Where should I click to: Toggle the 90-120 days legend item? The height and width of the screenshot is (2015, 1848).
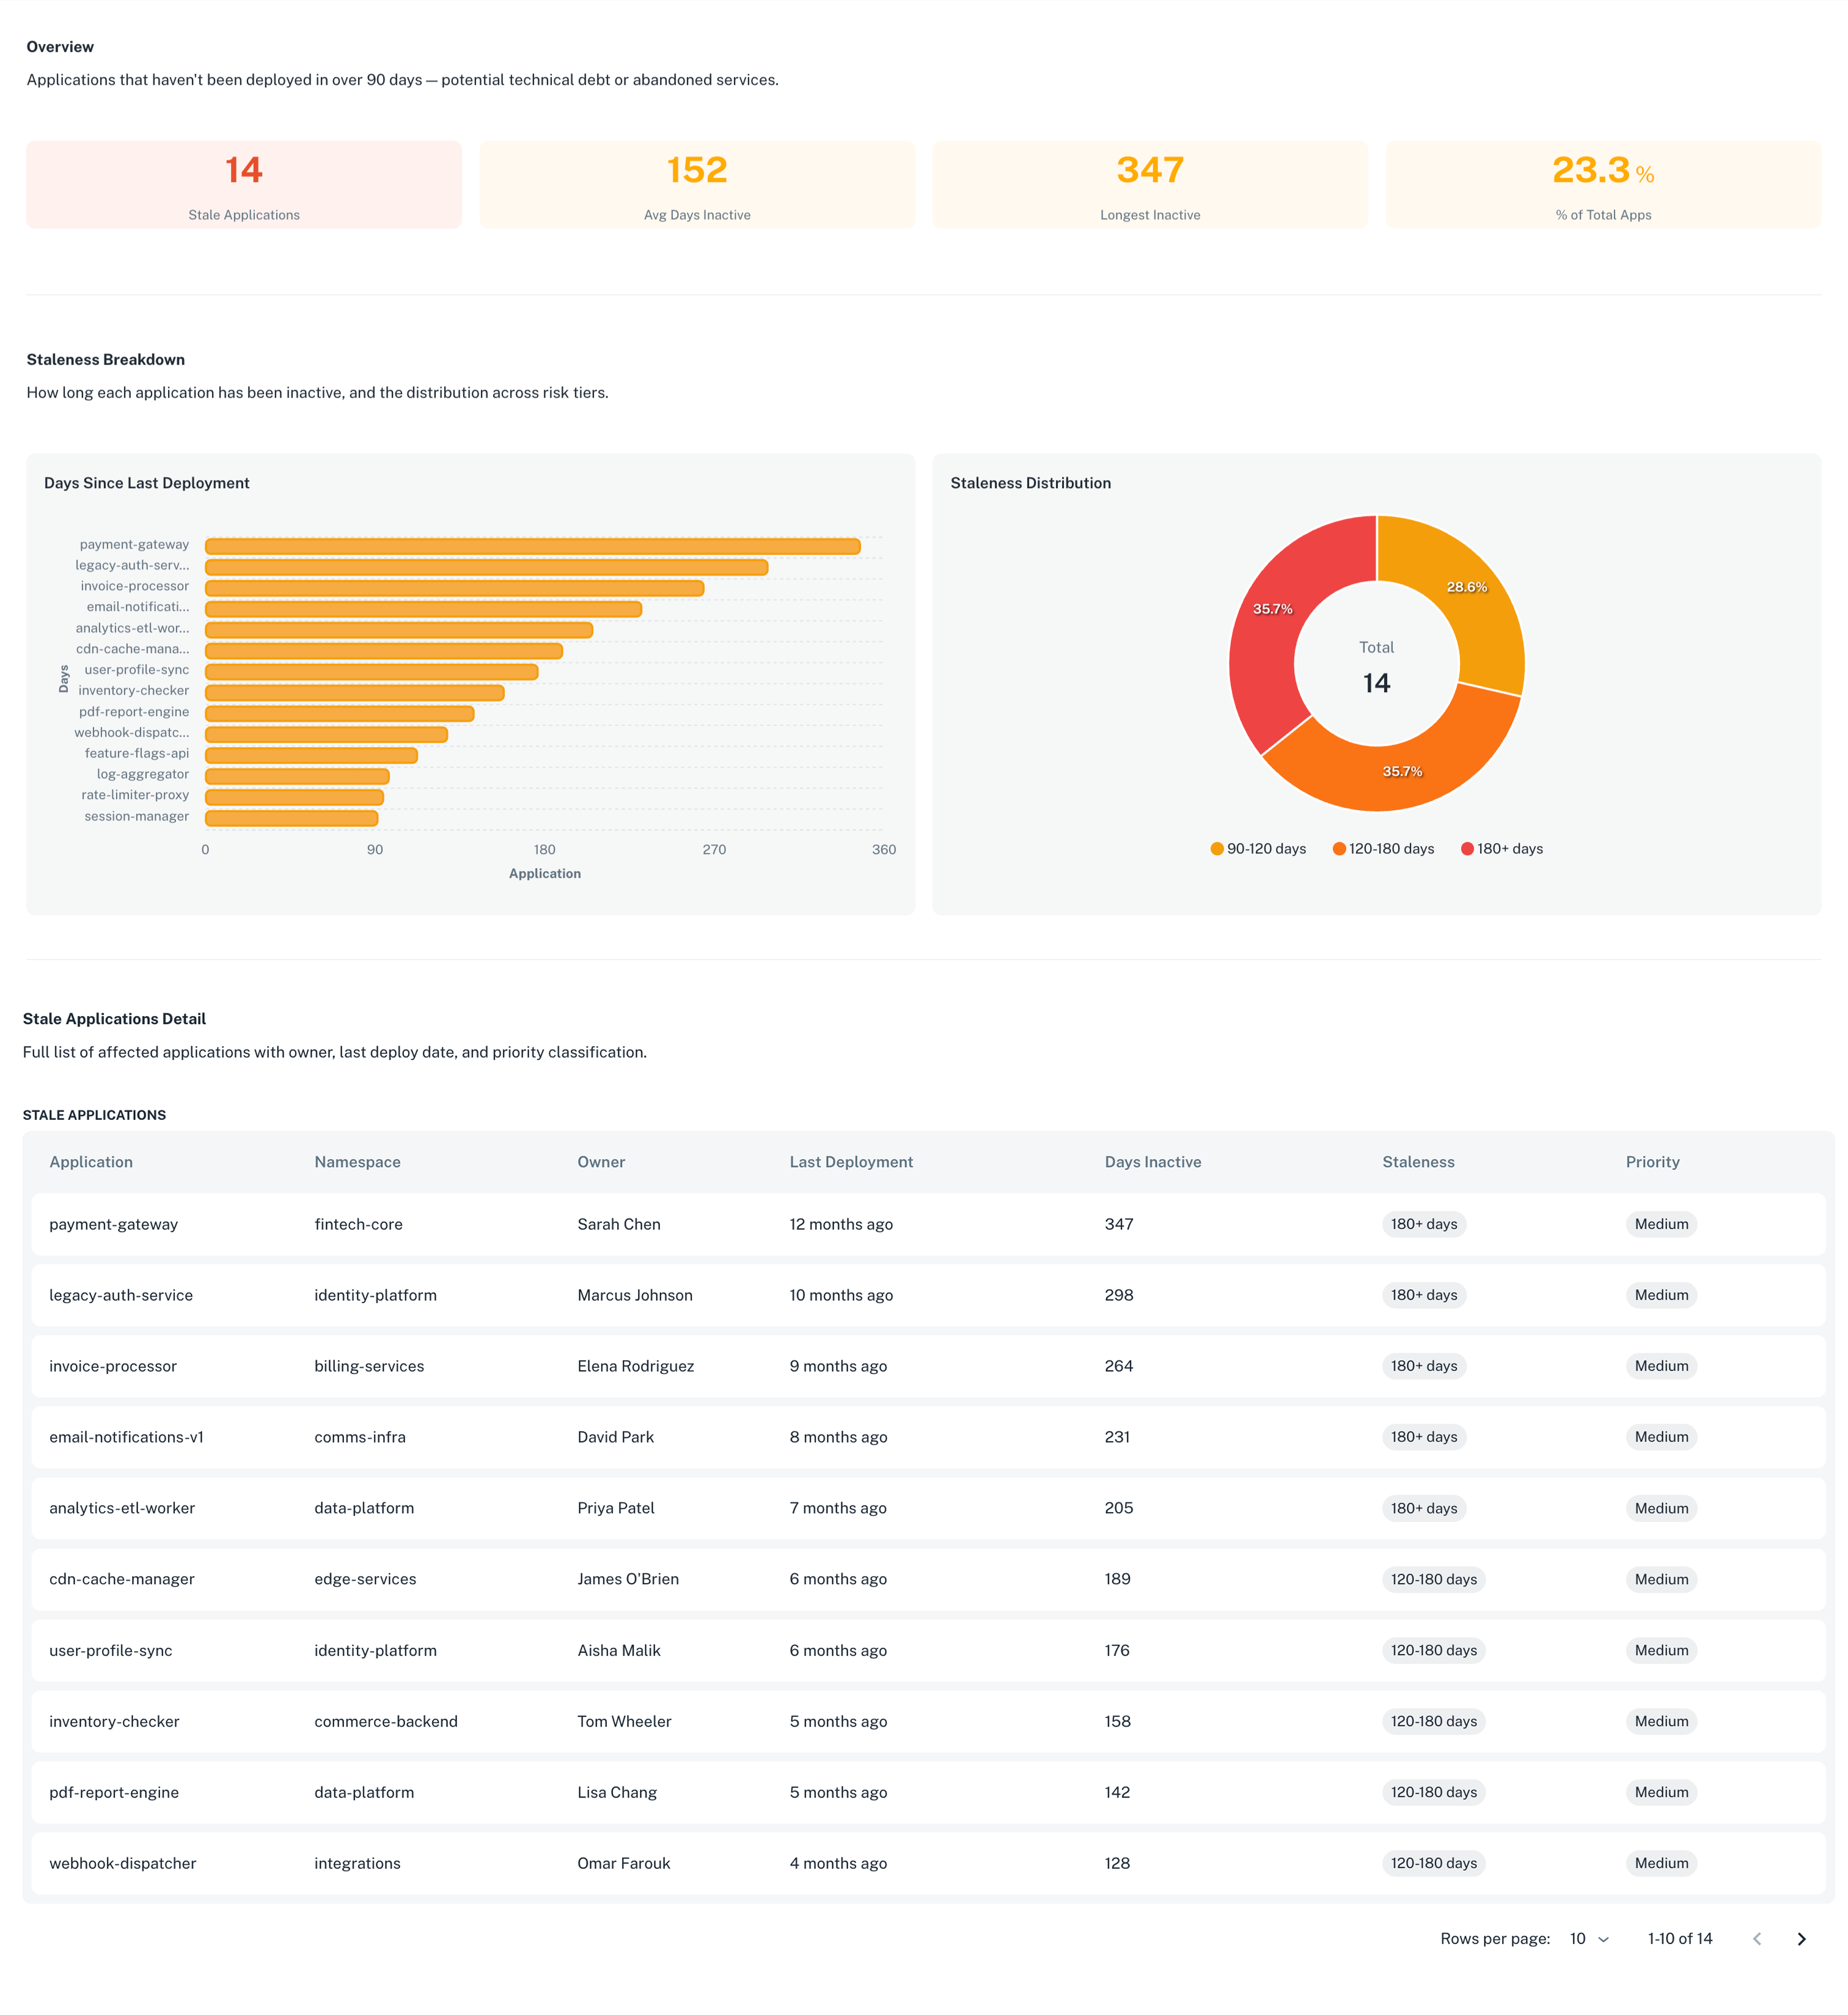1259,848
